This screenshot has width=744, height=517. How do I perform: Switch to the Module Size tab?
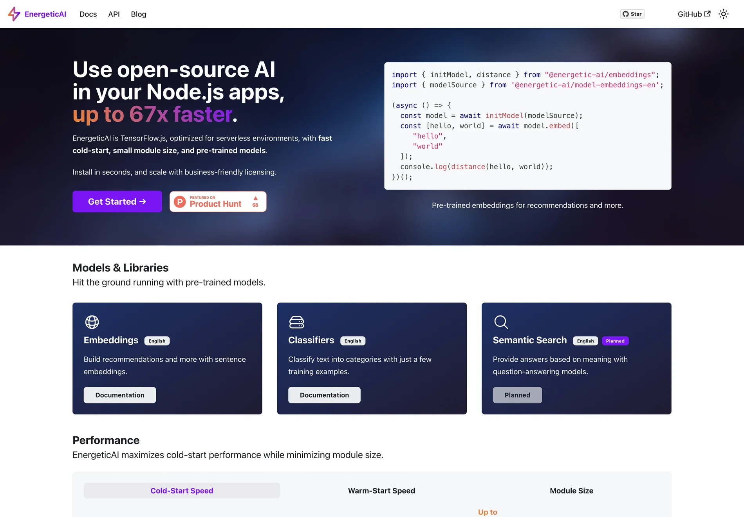pyautogui.click(x=571, y=491)
